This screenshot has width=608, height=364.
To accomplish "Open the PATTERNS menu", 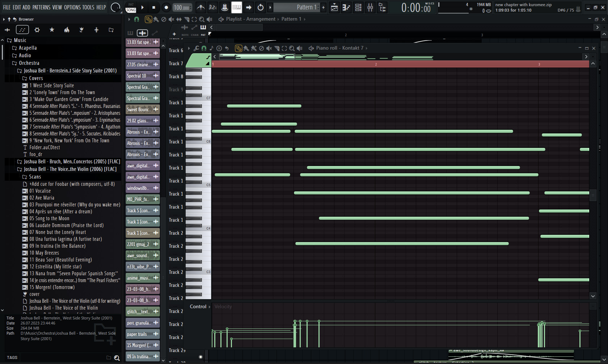I will tap(41, 7).
